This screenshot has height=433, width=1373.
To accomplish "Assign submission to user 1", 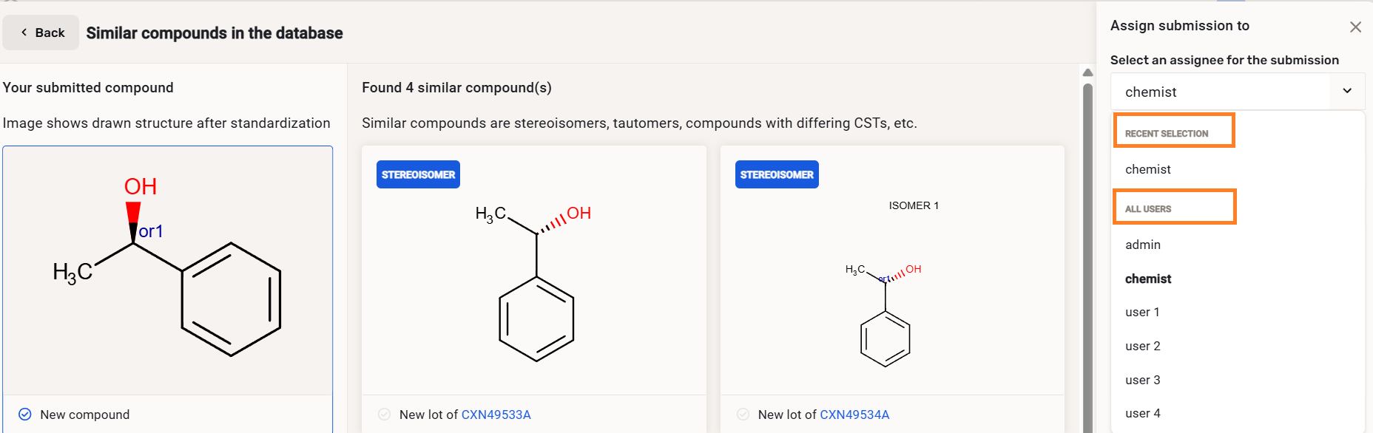I will [1142, 312].
